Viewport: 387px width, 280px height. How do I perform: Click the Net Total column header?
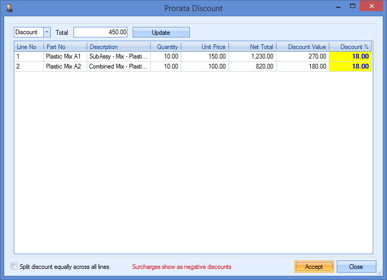[252, 47]
